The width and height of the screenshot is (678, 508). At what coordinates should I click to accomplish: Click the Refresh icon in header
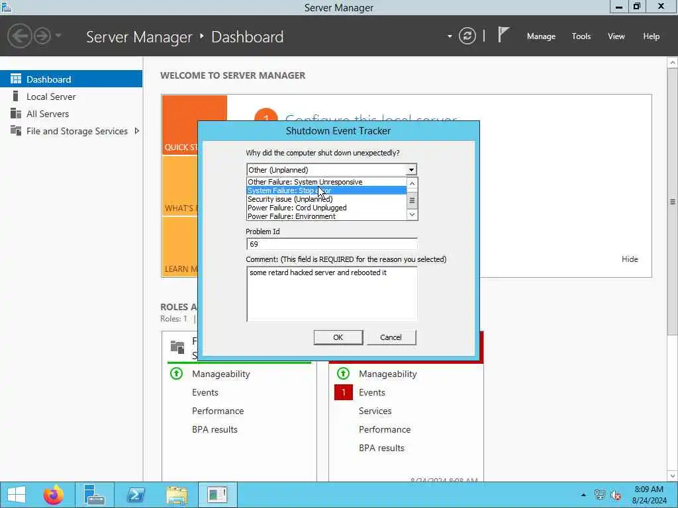click(467, 36)
